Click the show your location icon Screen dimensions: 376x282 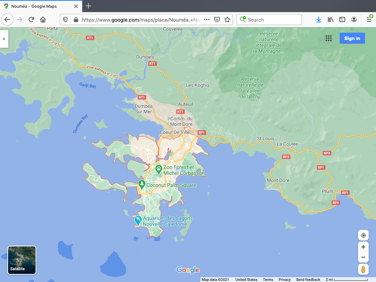pos(363,235)
